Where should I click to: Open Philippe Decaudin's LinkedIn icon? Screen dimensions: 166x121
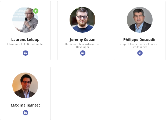[x=140, y=53]
